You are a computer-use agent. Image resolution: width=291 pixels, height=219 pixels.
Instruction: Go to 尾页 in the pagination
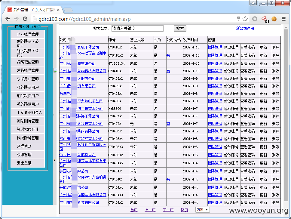pos(185,210)
